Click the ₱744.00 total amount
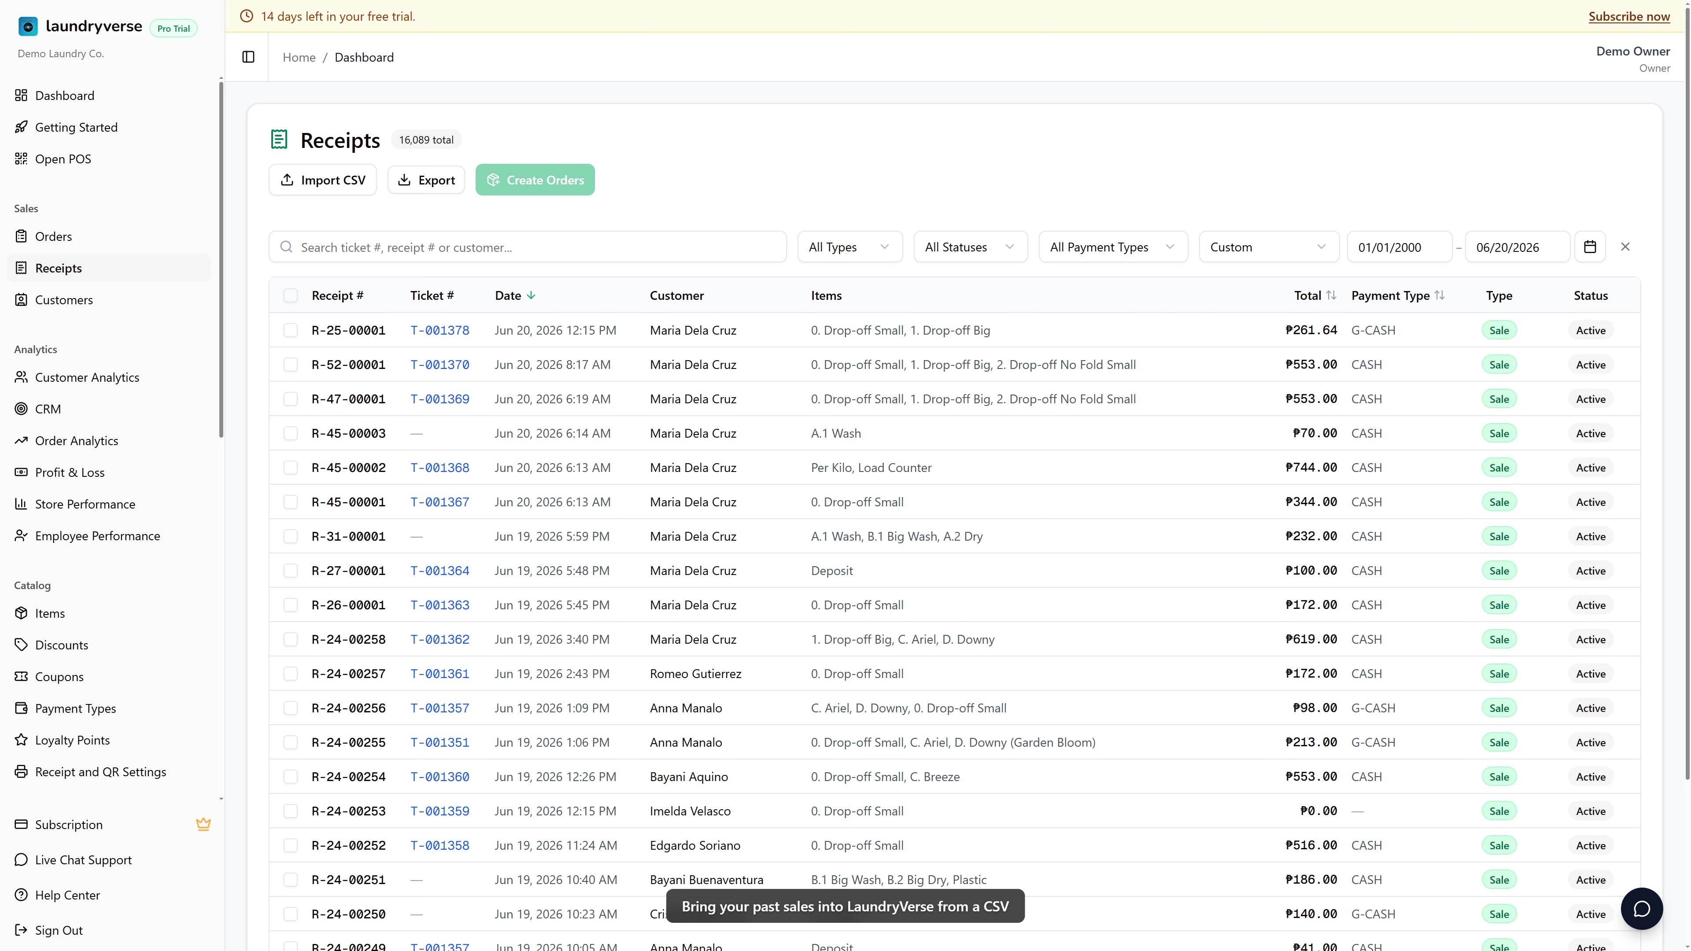Screen dimensions: 1691x951 point(1311,467)
